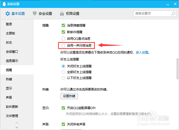
Task: Switch to the 安全设置 tab
Action: click(43, 14)
